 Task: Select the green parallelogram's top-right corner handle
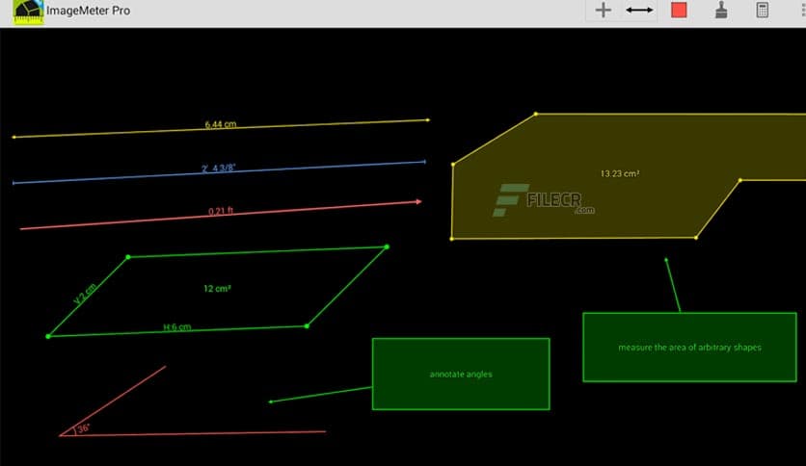387,246
